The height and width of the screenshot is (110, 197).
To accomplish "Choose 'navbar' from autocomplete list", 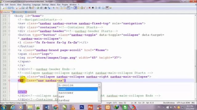I will (78, 100).
